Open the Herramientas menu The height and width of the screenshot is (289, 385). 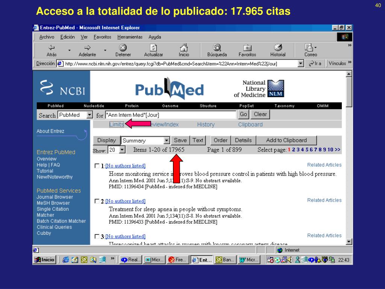pyautogui.click(x=130, y=37)
